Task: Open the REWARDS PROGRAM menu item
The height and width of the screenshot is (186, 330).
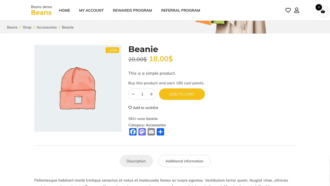Action: [132, 10]
